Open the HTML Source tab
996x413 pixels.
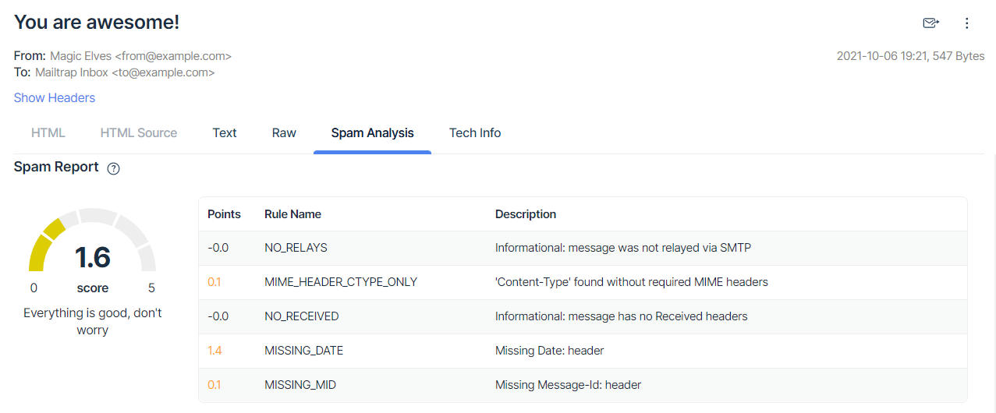tap(139, 132)
